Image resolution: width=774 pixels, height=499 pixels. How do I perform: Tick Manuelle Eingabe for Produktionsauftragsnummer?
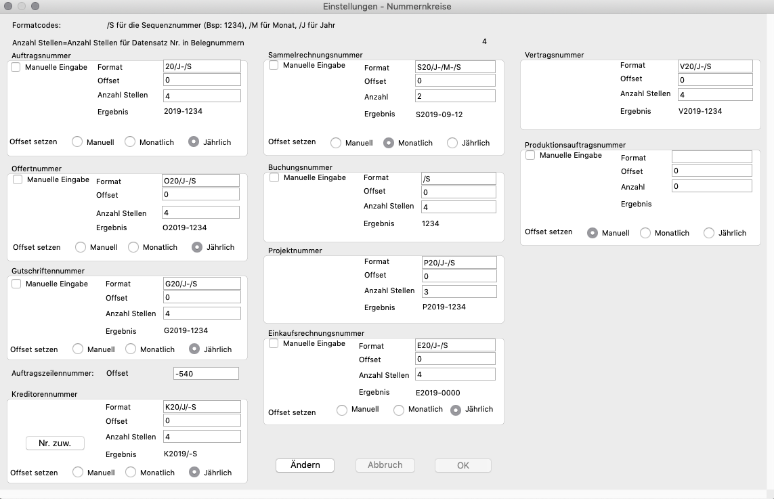tap(531, 156)
